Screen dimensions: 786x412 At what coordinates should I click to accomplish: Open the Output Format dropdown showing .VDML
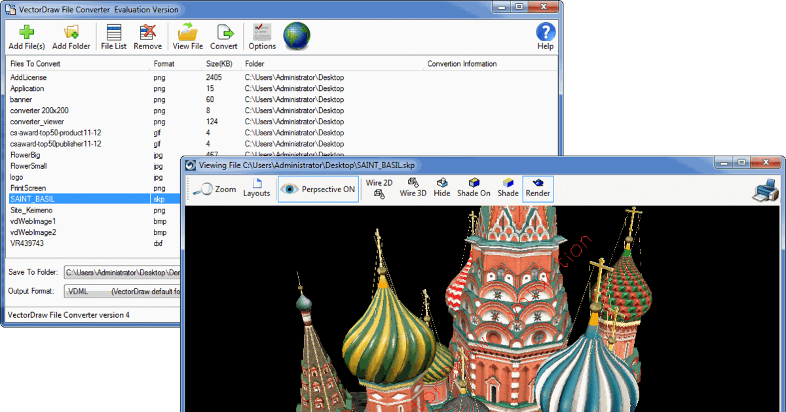[121, 291]
